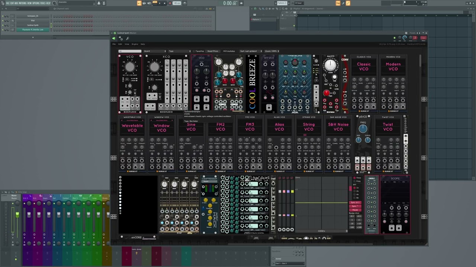Open the Pattern 2 selector dropdown
This screenshot has width=476, height=267.
point(282,3)
